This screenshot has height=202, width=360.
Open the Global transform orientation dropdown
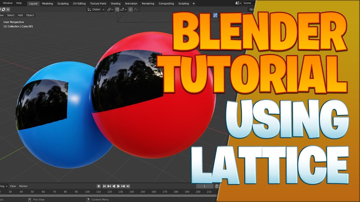pyautogui.click(x=96, y=10)
